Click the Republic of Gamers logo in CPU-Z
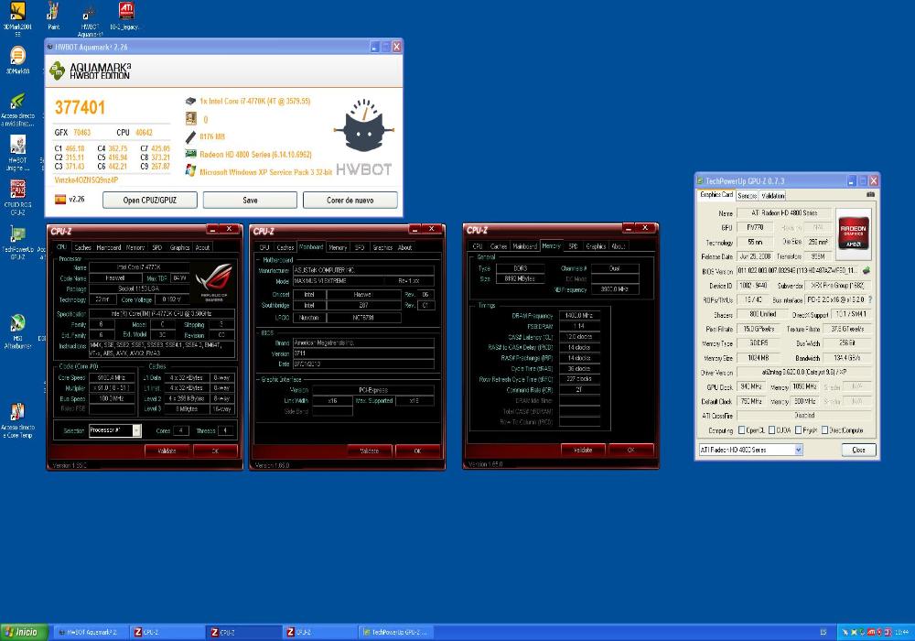The height and width of the screenshot is (641, 915). (x=214, y=282)
